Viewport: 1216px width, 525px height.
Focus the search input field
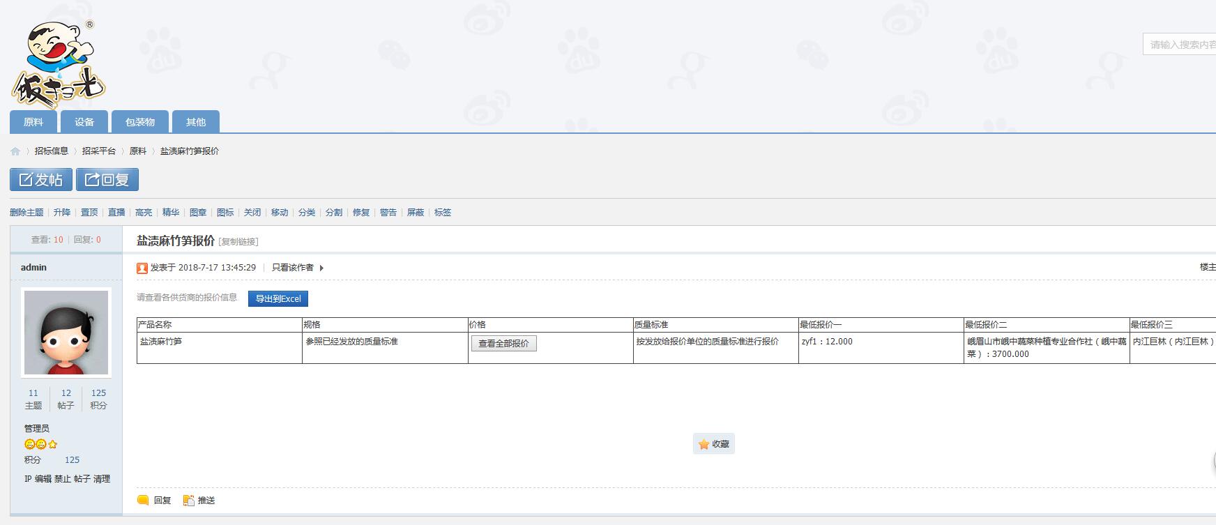click(x=1180, y=45)
